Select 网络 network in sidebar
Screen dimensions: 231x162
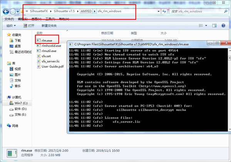[x=13, y=126]
